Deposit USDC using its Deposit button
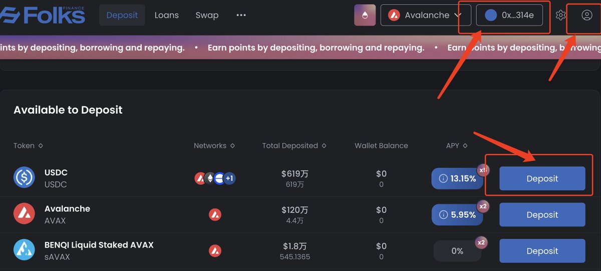Image resolution: width=601 pixels, height=271 pixels. 542,178
